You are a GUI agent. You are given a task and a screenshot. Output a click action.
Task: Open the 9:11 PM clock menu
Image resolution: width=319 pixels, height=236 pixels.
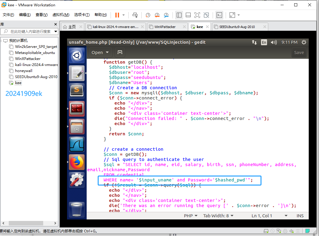coord(289,42)
